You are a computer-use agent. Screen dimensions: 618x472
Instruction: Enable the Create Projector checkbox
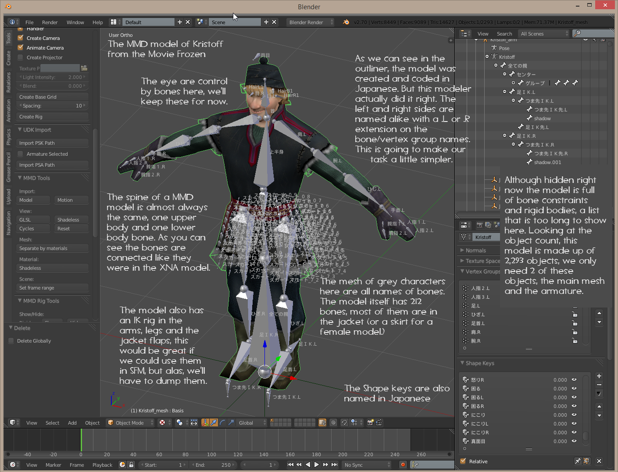20,57
